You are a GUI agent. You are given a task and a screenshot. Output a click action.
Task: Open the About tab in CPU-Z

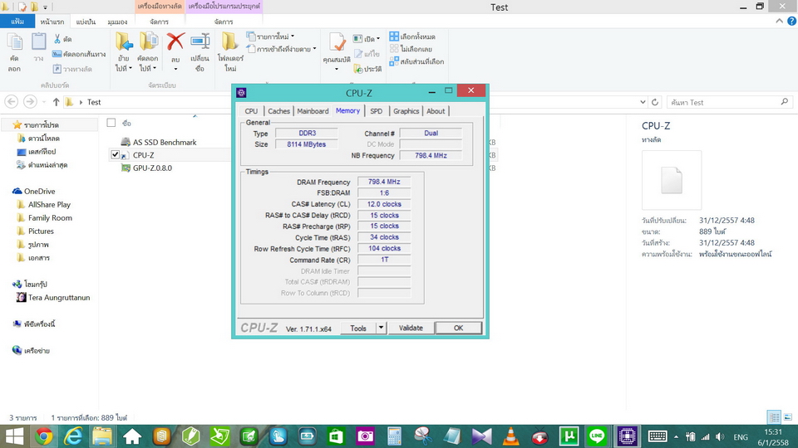pos(436,111)
